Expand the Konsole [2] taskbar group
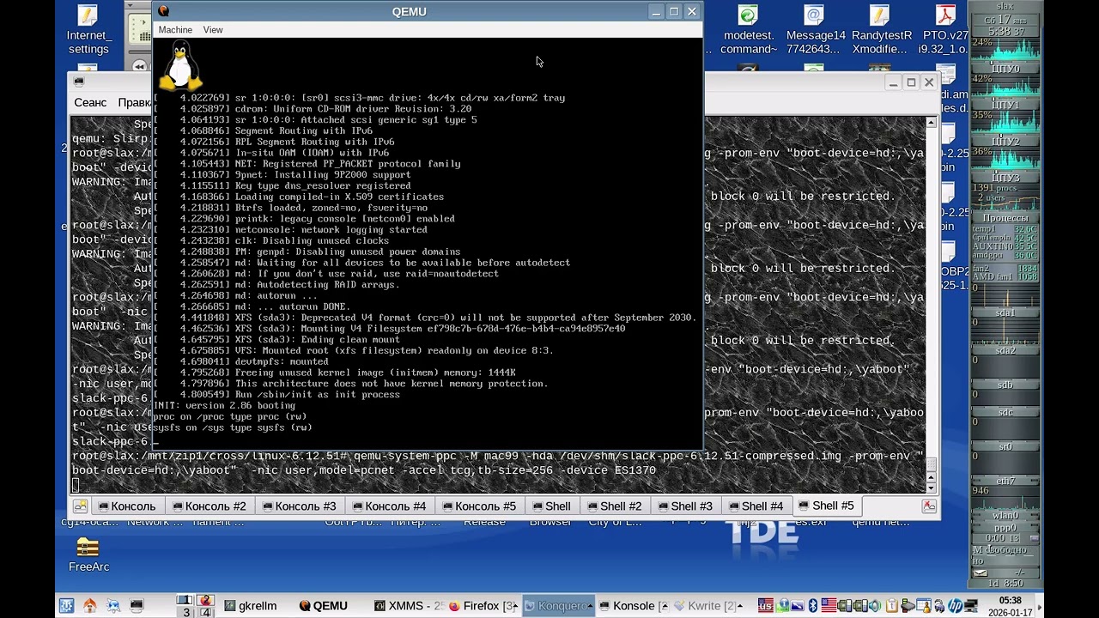The image size is (1099, 618). coord(633,606)
